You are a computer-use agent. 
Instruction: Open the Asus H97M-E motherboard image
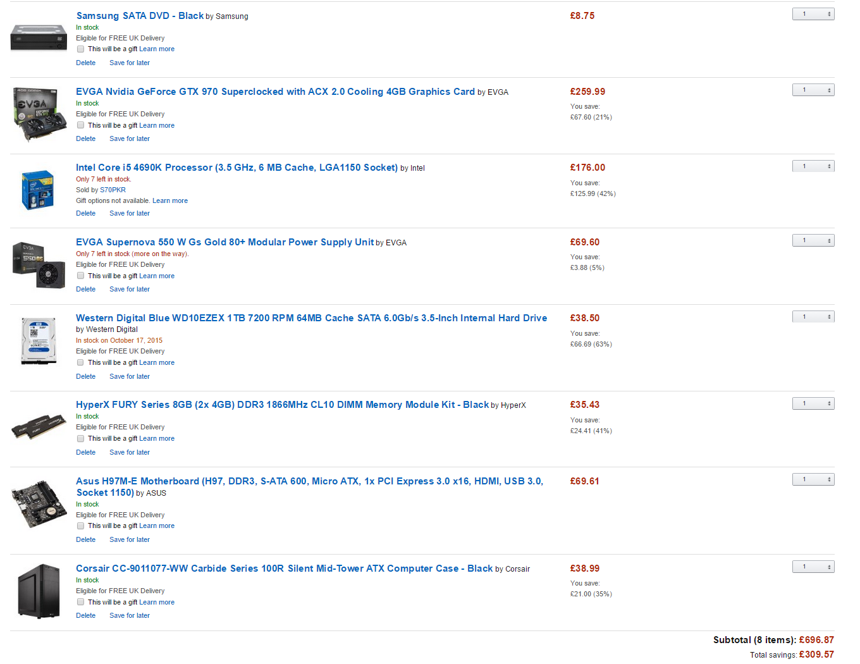point(39,504)
